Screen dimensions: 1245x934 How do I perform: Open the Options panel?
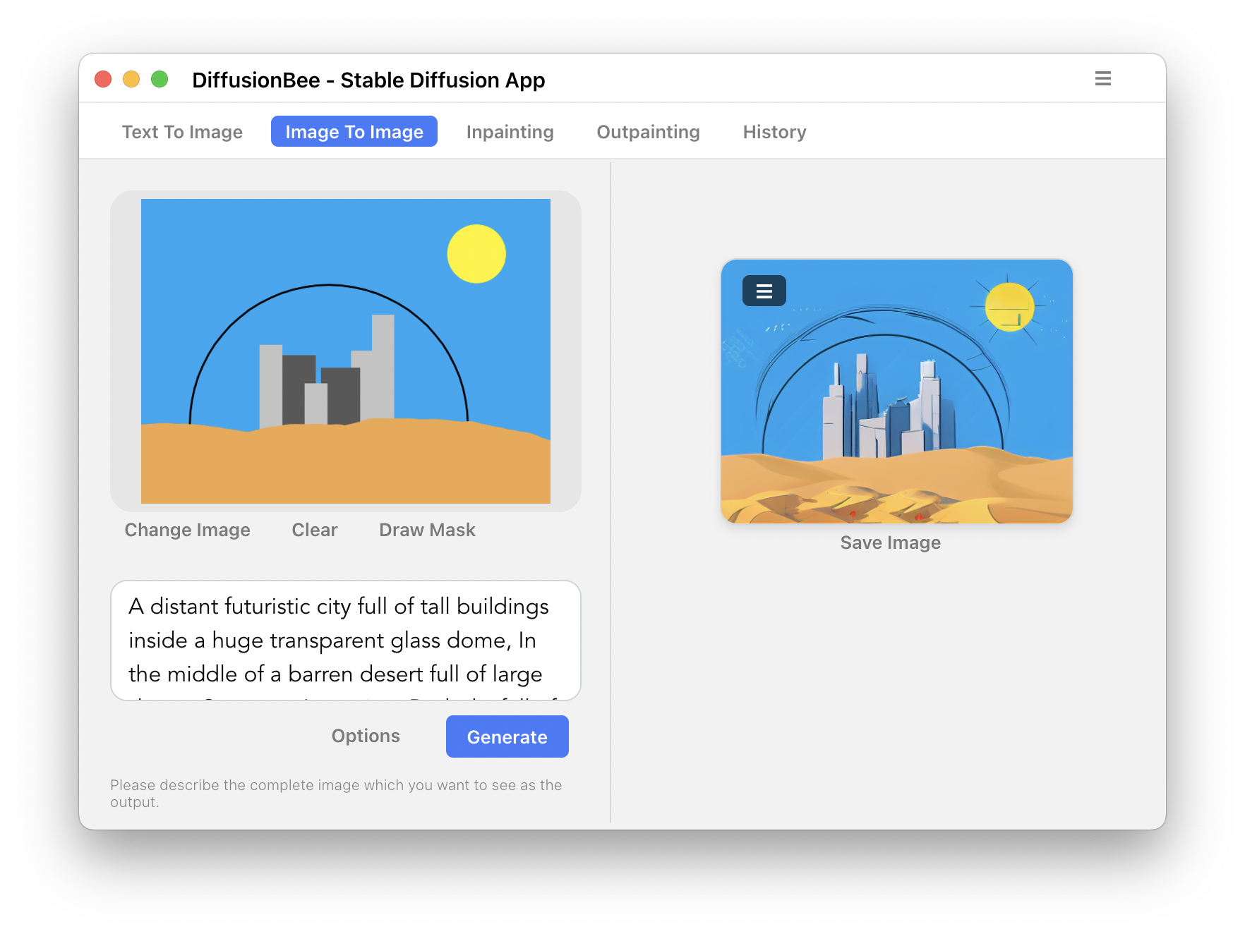tap(366, 736)
